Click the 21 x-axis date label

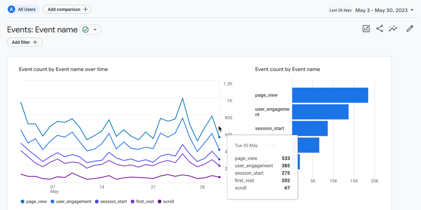[153, 187]
